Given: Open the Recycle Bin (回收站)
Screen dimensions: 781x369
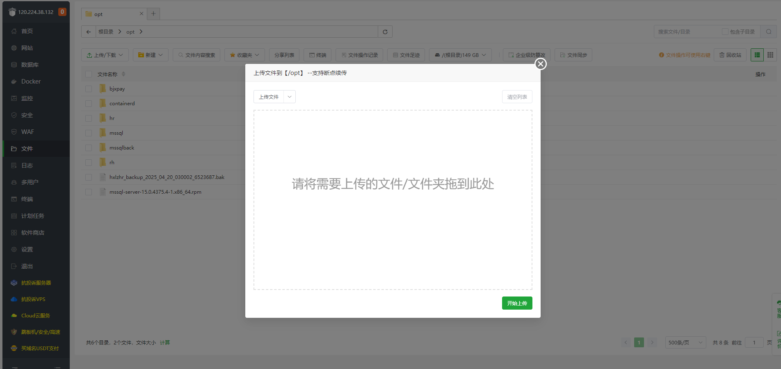Looking at the screenshot, I should pos(730,55).
